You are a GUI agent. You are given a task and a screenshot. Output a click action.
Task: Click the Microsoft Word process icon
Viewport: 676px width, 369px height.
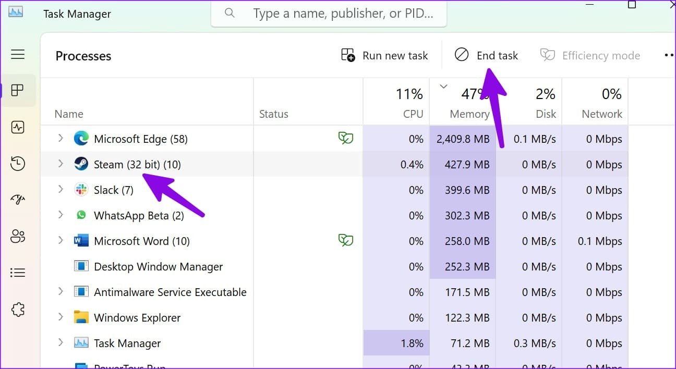click(x=81, y=241)
